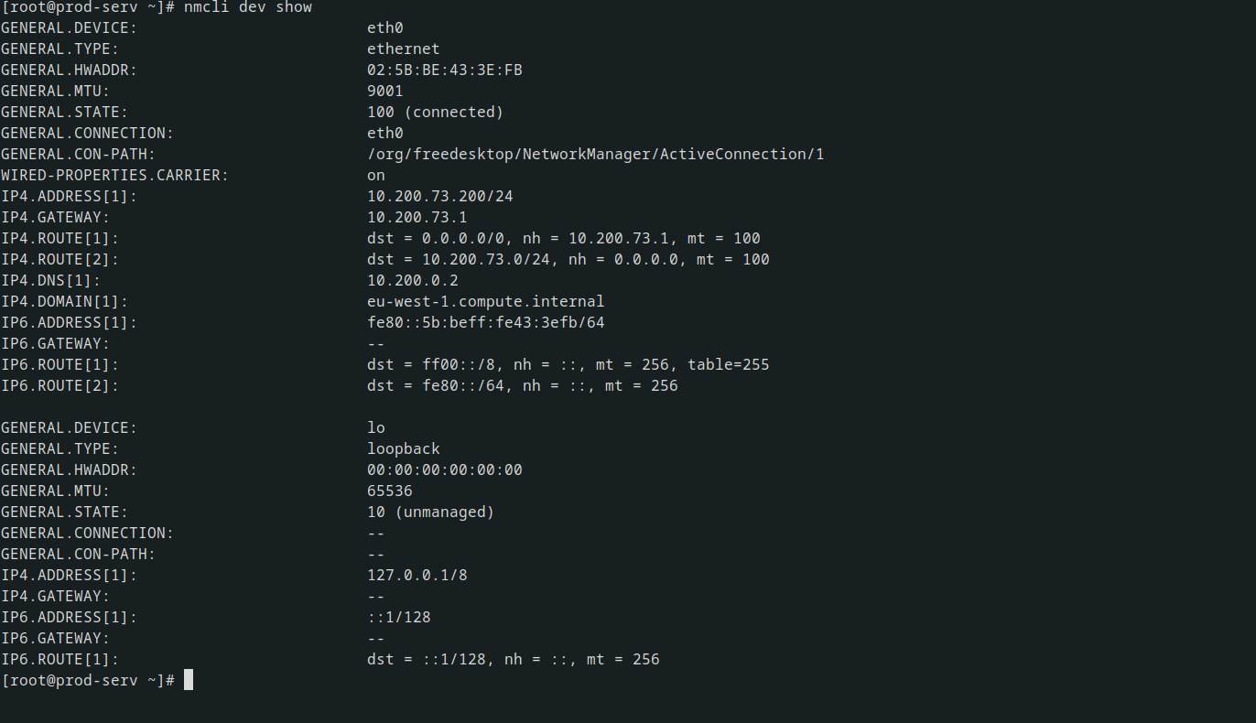Click the MAC address 02:5B:BE:43:3E:FB
Viewport: 1256px width, 723px height.
click(445, 70)
